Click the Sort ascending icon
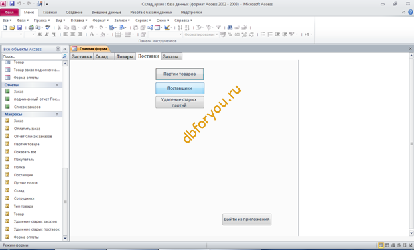This screenshot has height=250, width=414. click(x=180, y=27)
